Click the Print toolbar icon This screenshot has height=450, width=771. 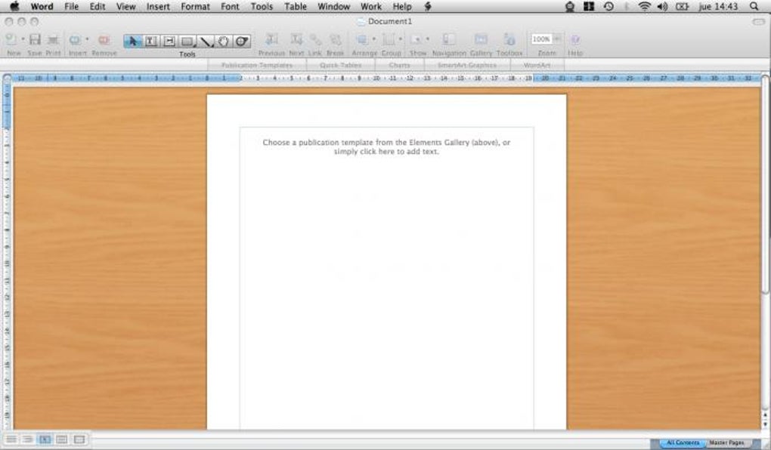[x=53, y=40]
